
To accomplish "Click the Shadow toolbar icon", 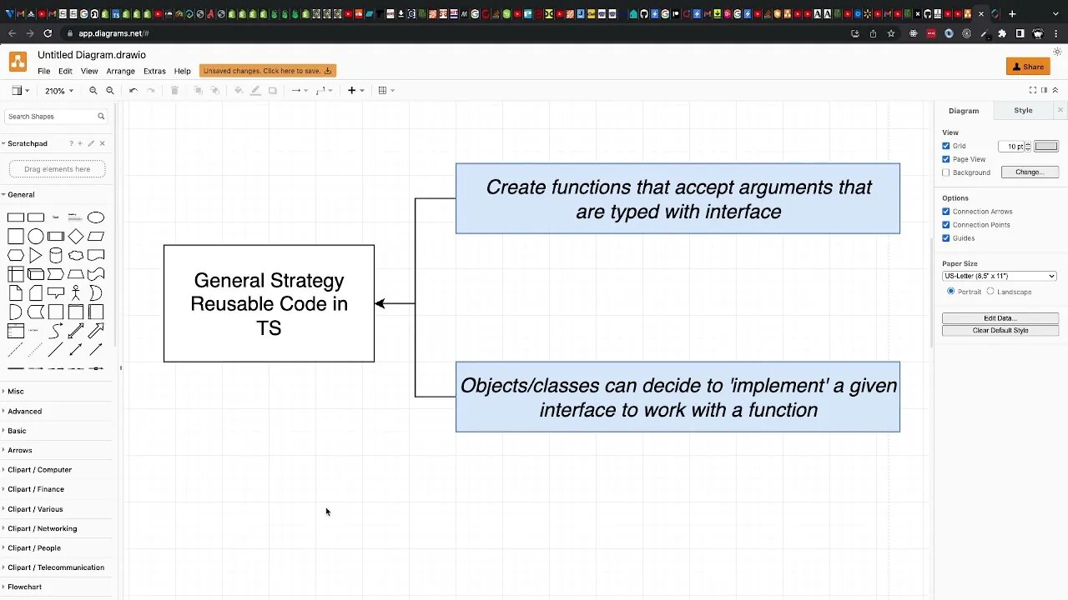I will [x=273, y=91].
